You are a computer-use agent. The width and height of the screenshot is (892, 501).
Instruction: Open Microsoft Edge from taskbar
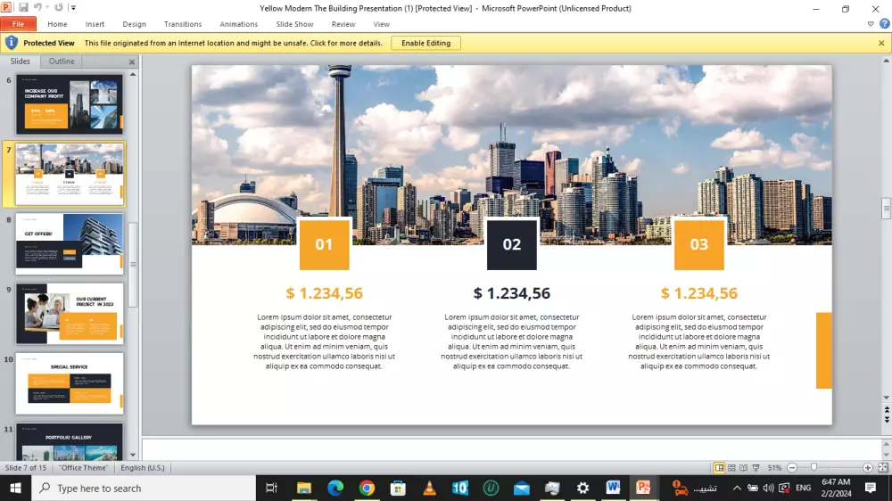[x=335, y=488]
